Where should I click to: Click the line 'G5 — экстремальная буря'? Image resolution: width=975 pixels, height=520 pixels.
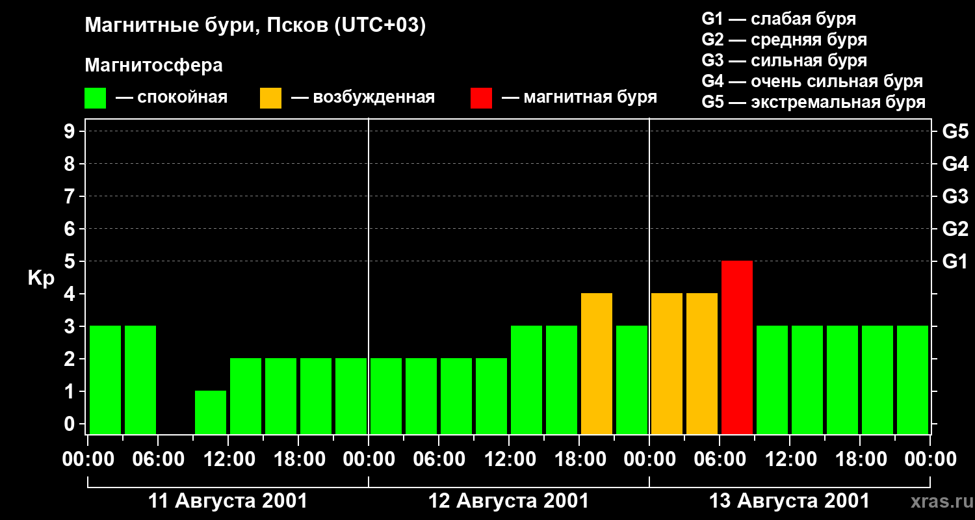coord(814,102)
